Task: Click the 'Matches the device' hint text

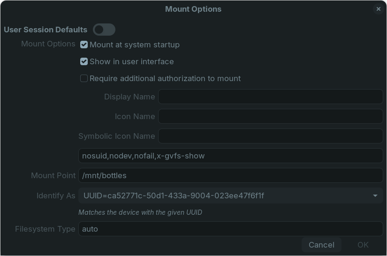Action: (140, 212)
